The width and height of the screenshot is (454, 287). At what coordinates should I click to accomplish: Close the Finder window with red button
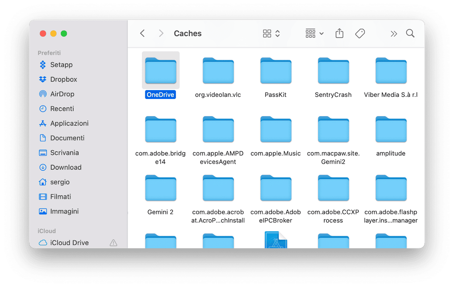[43, 34]
